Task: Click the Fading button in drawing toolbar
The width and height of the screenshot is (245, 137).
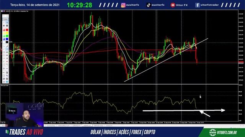Action: coord(5,19)
